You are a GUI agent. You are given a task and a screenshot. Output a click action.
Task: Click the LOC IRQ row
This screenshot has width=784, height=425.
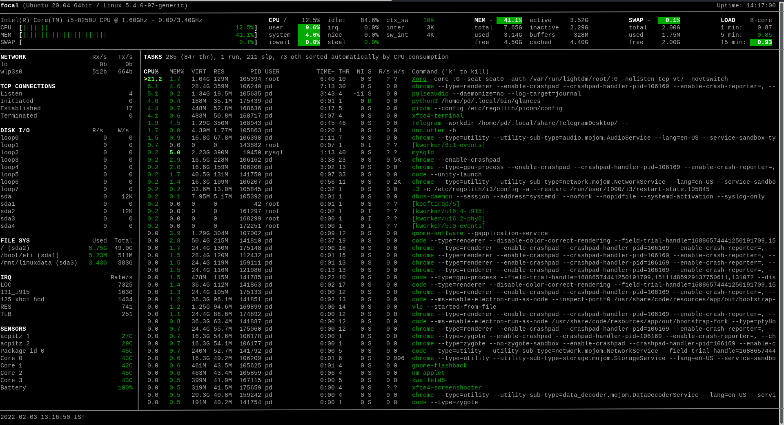[67, 285]
